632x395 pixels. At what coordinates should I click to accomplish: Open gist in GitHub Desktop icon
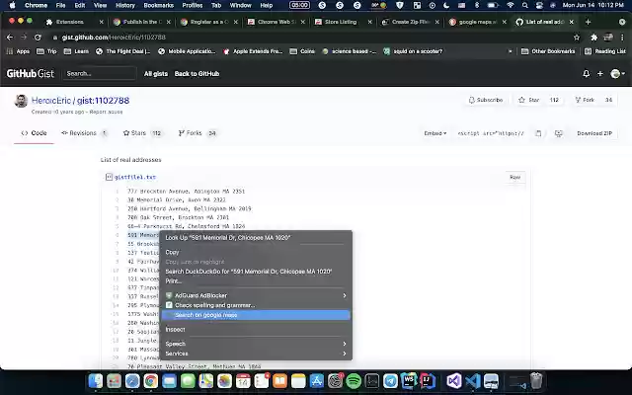[558, 133]
